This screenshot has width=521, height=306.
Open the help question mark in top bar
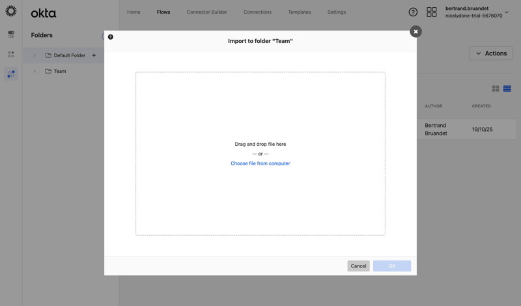pos(413,12)
